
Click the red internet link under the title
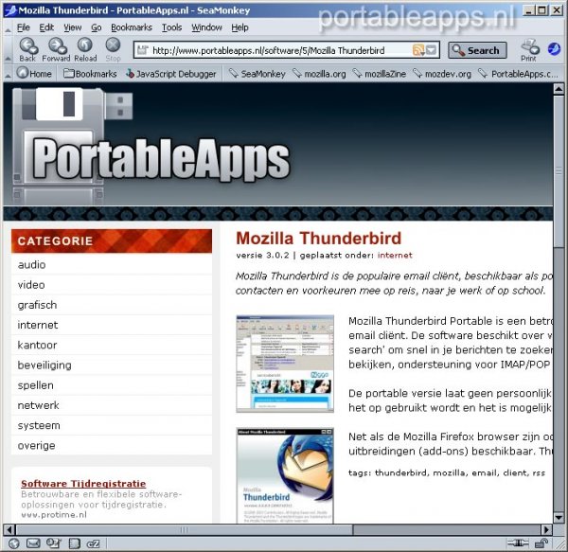point(395,255)
